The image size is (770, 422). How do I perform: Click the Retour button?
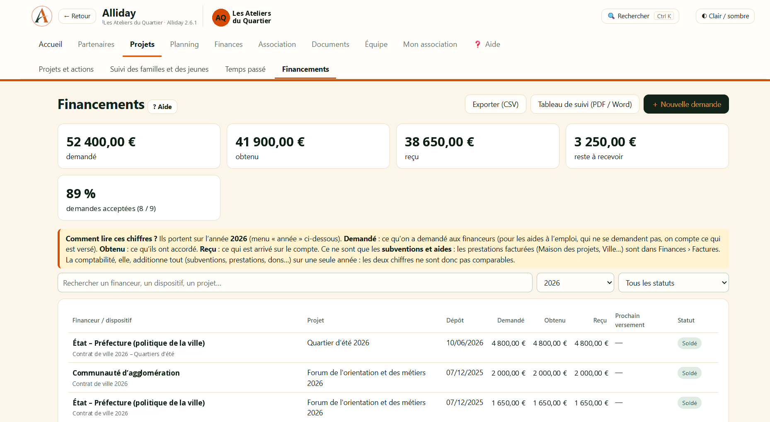point(77,16)
